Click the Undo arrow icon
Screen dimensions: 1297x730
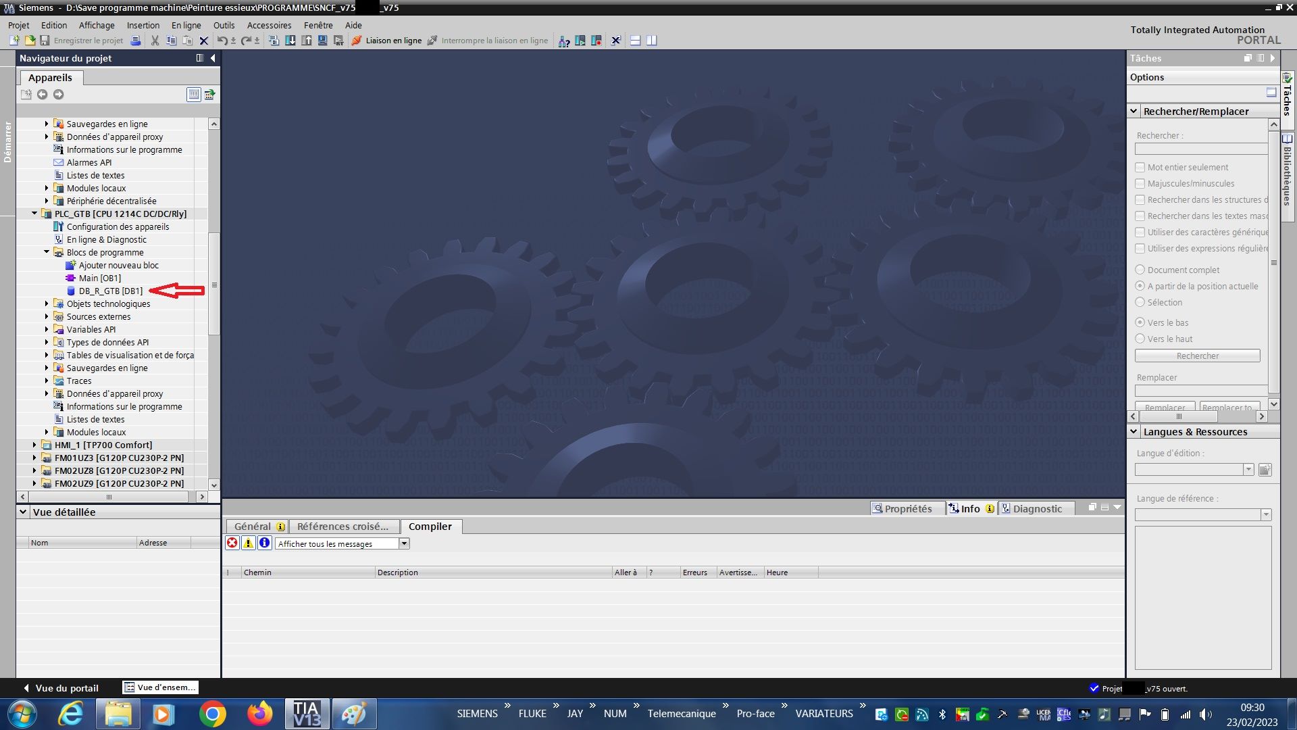[222, 41]
